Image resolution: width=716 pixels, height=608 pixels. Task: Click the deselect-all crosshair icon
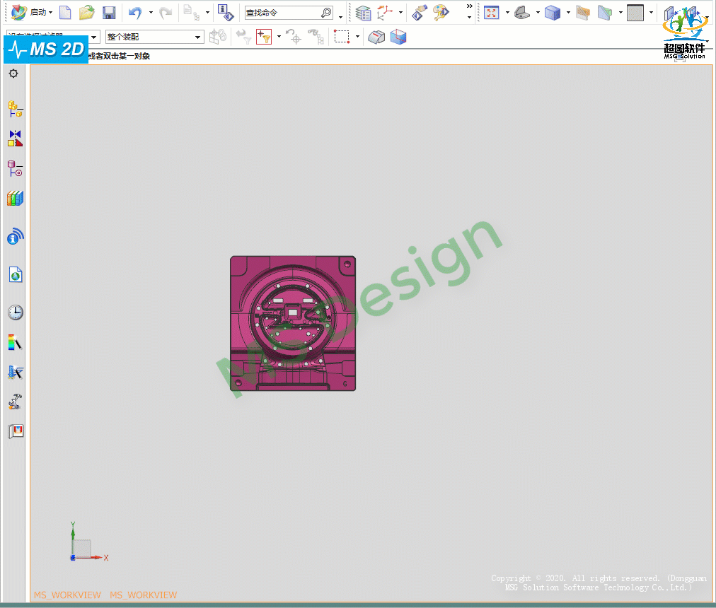[293, 37]
